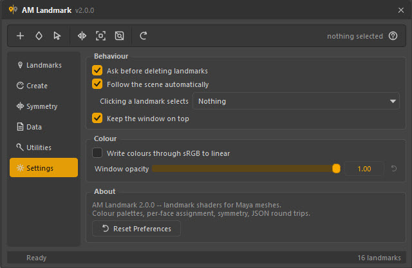Click the plus add landmark icon
This screenshot has width=412, height=268.
click(20, 36)
